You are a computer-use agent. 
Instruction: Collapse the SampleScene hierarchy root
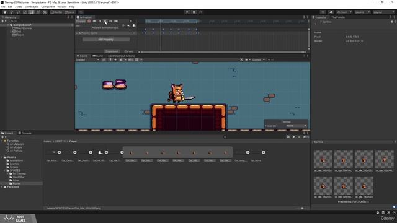pyautogui.click(x=7, y=25)
